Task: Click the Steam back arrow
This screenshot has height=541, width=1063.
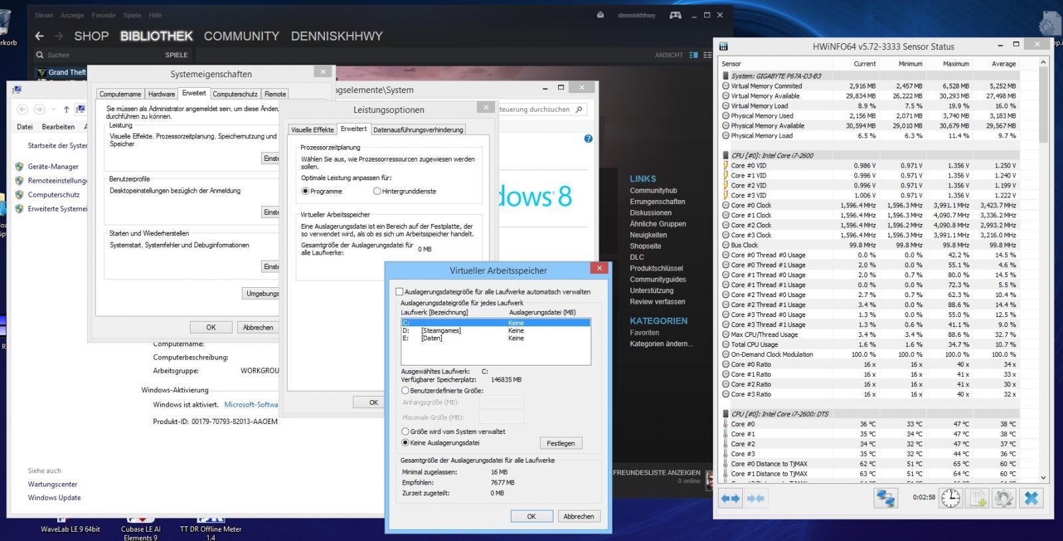Action: click(39, 36)
